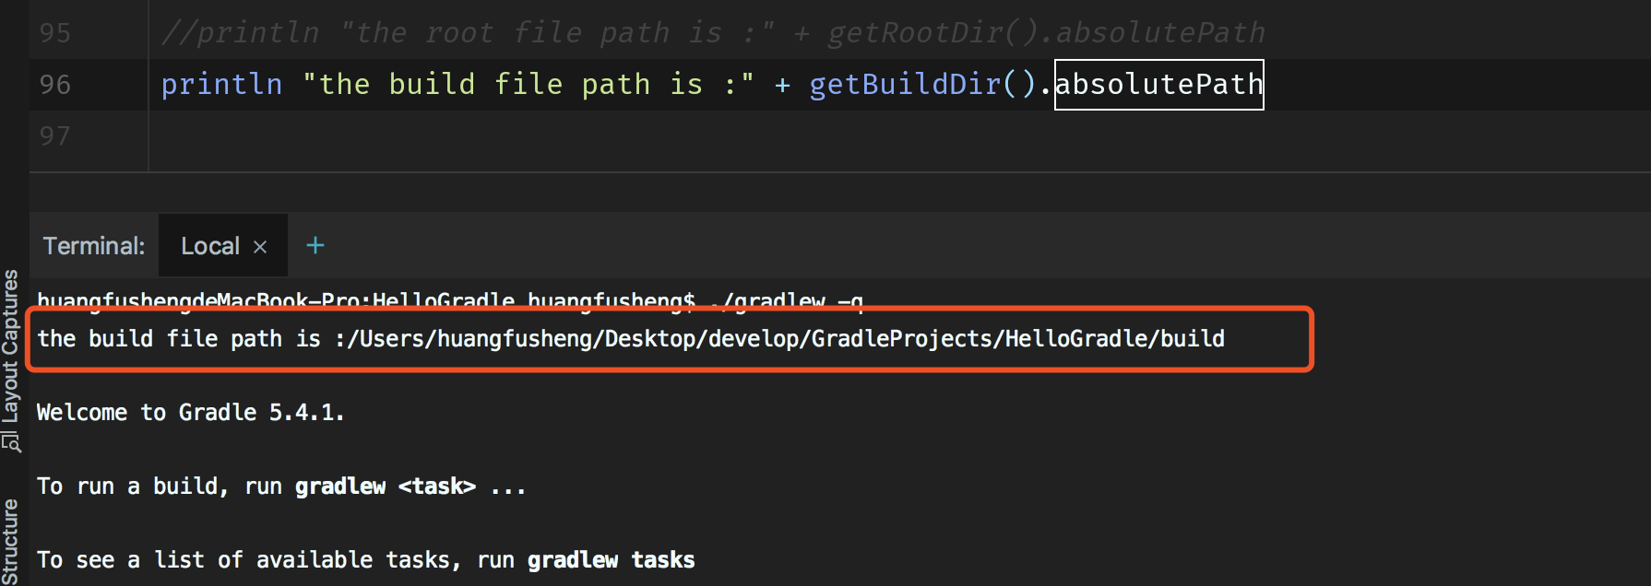1651x586 pixels.
Task: Click the ./gradlew -q command line
Action: (x=450, y=300)
